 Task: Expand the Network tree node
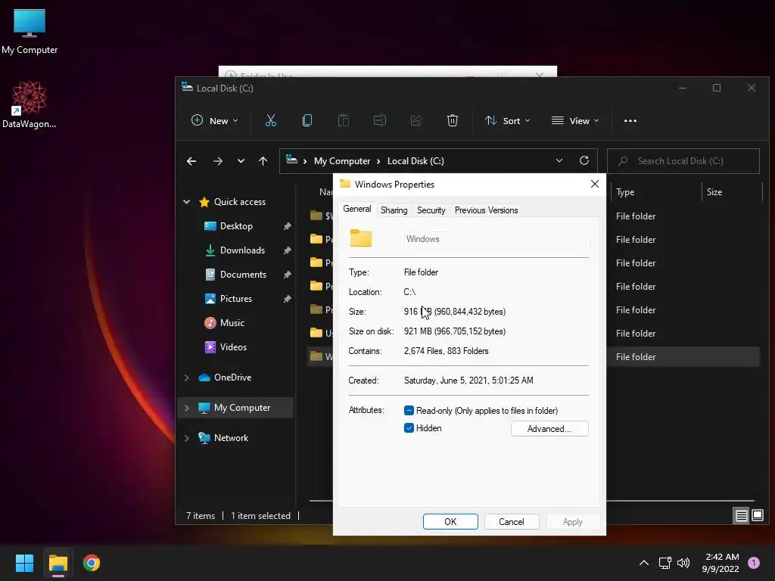click(186, 438)
